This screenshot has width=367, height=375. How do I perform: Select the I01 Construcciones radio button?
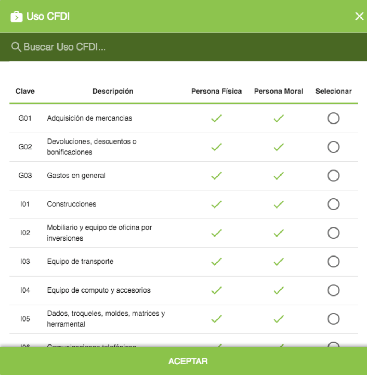(333, 204)
